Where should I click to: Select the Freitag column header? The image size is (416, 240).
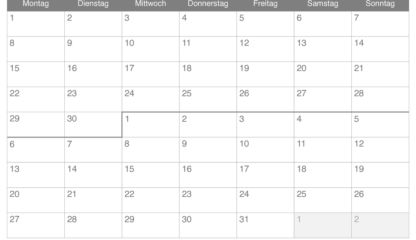coord(265,4)
